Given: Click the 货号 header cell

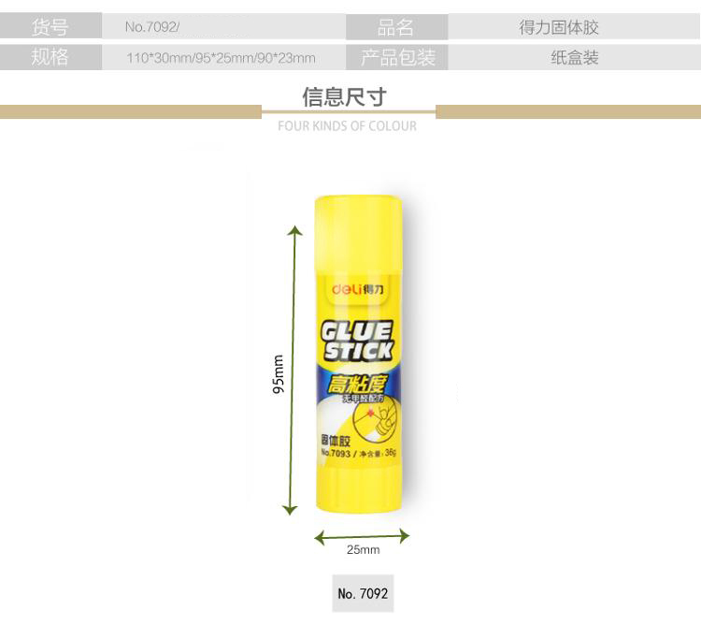Looking at the screenshot, I should [50, 26].
